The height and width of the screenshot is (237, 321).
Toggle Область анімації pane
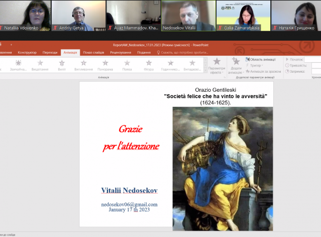(261, 60)
